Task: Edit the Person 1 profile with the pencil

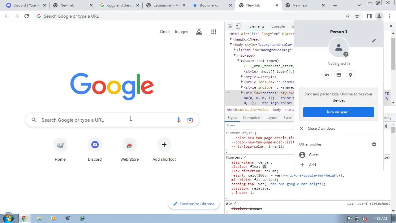Action: [x=374, y=41]
